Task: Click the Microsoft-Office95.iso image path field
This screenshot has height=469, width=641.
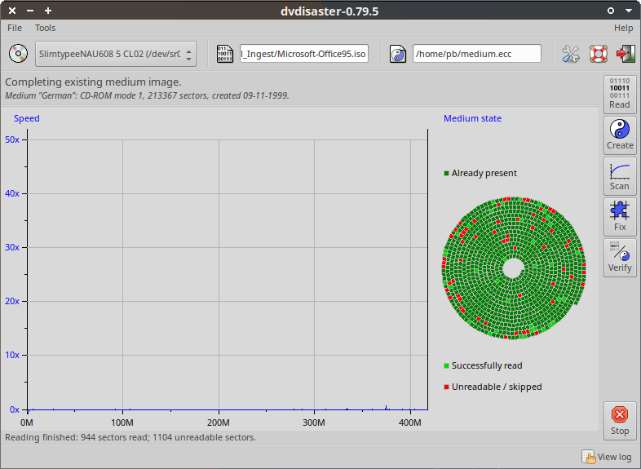Action: [x=304, y=54]
